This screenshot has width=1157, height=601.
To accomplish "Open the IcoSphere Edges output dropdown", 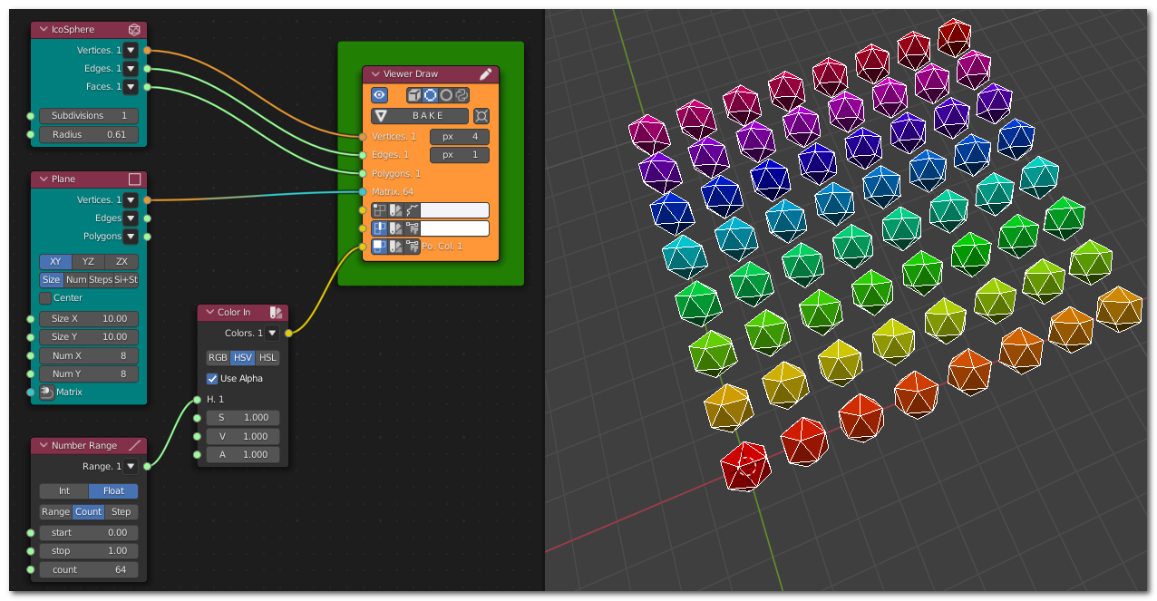I will pyautogui.click(x=131, y=69).
